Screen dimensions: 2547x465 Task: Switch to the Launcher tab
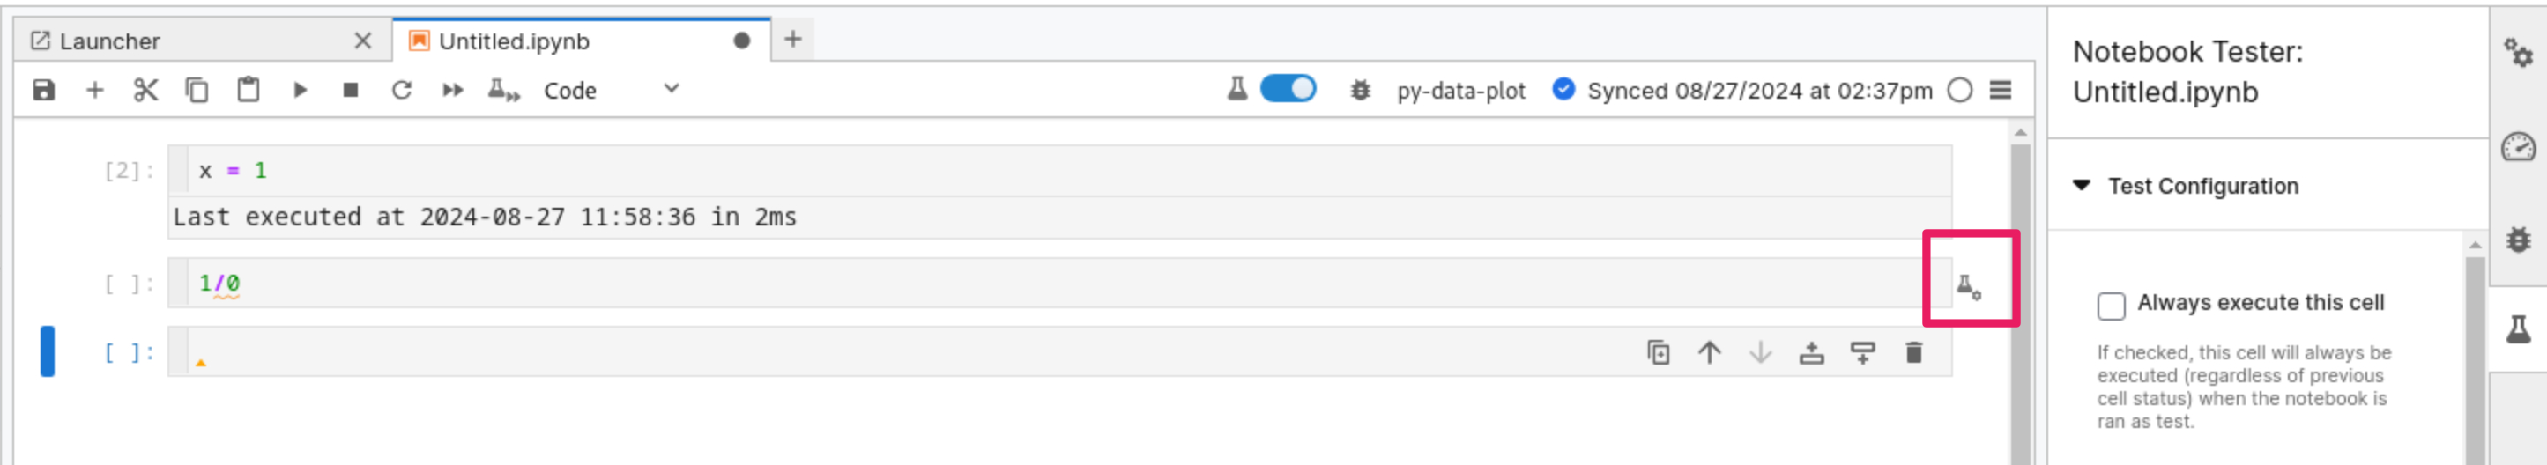point(108,41)
